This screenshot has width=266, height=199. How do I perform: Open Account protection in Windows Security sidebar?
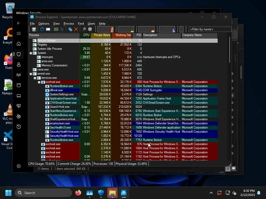point(19,65)
